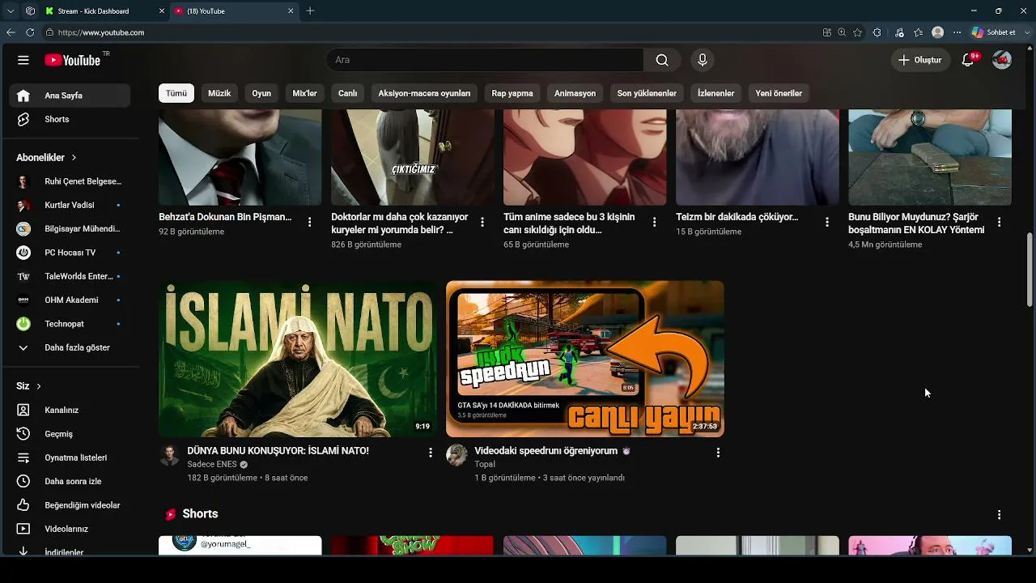
Task: Click the search magnifier button
Action: [x=662, y=60]
